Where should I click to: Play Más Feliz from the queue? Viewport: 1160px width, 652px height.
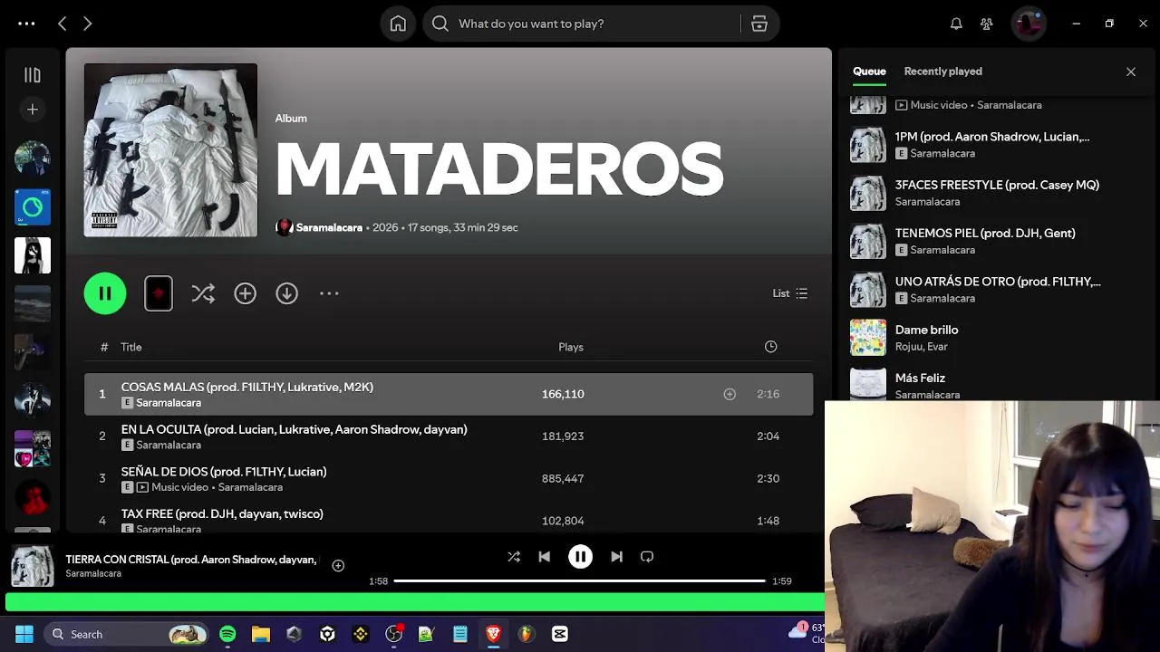[x=994, y=384]
